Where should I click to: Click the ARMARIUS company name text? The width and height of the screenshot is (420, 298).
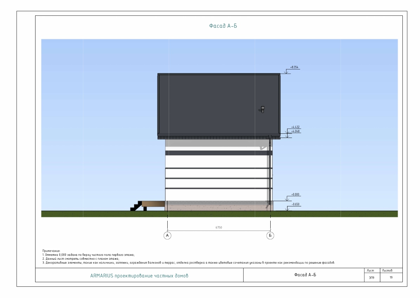click(139, 276)
